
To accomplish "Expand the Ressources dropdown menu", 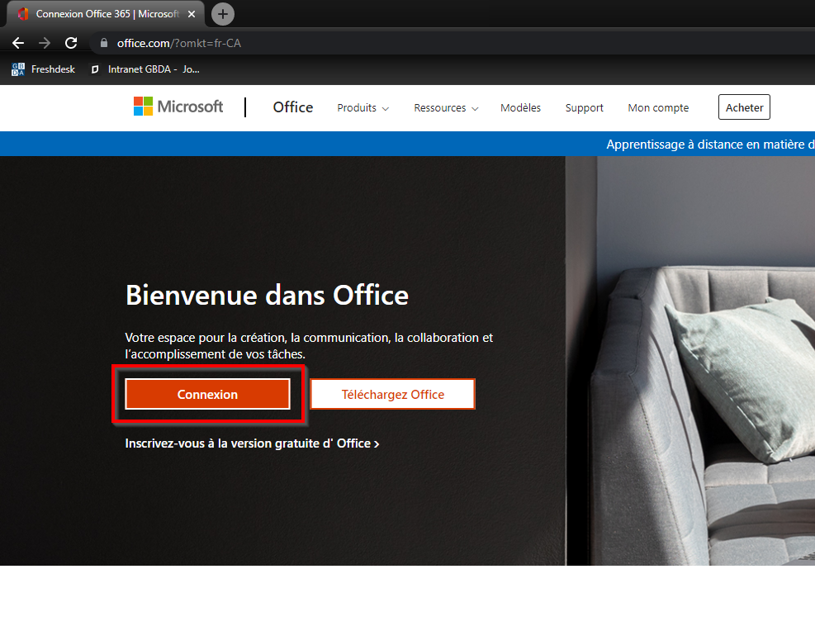I will [x=446, y=107].
